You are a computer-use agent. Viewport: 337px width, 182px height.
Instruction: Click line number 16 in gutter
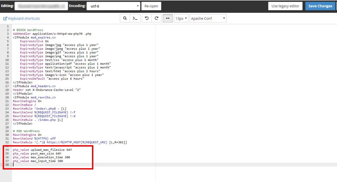pos(7,82)
